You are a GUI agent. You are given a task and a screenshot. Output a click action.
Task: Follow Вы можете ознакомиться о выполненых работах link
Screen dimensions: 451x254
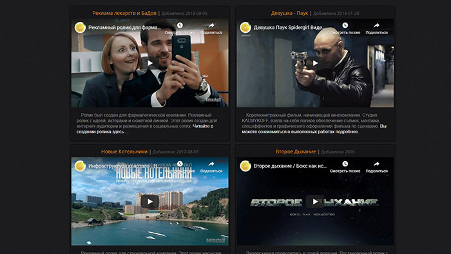[x=314, y=129]
